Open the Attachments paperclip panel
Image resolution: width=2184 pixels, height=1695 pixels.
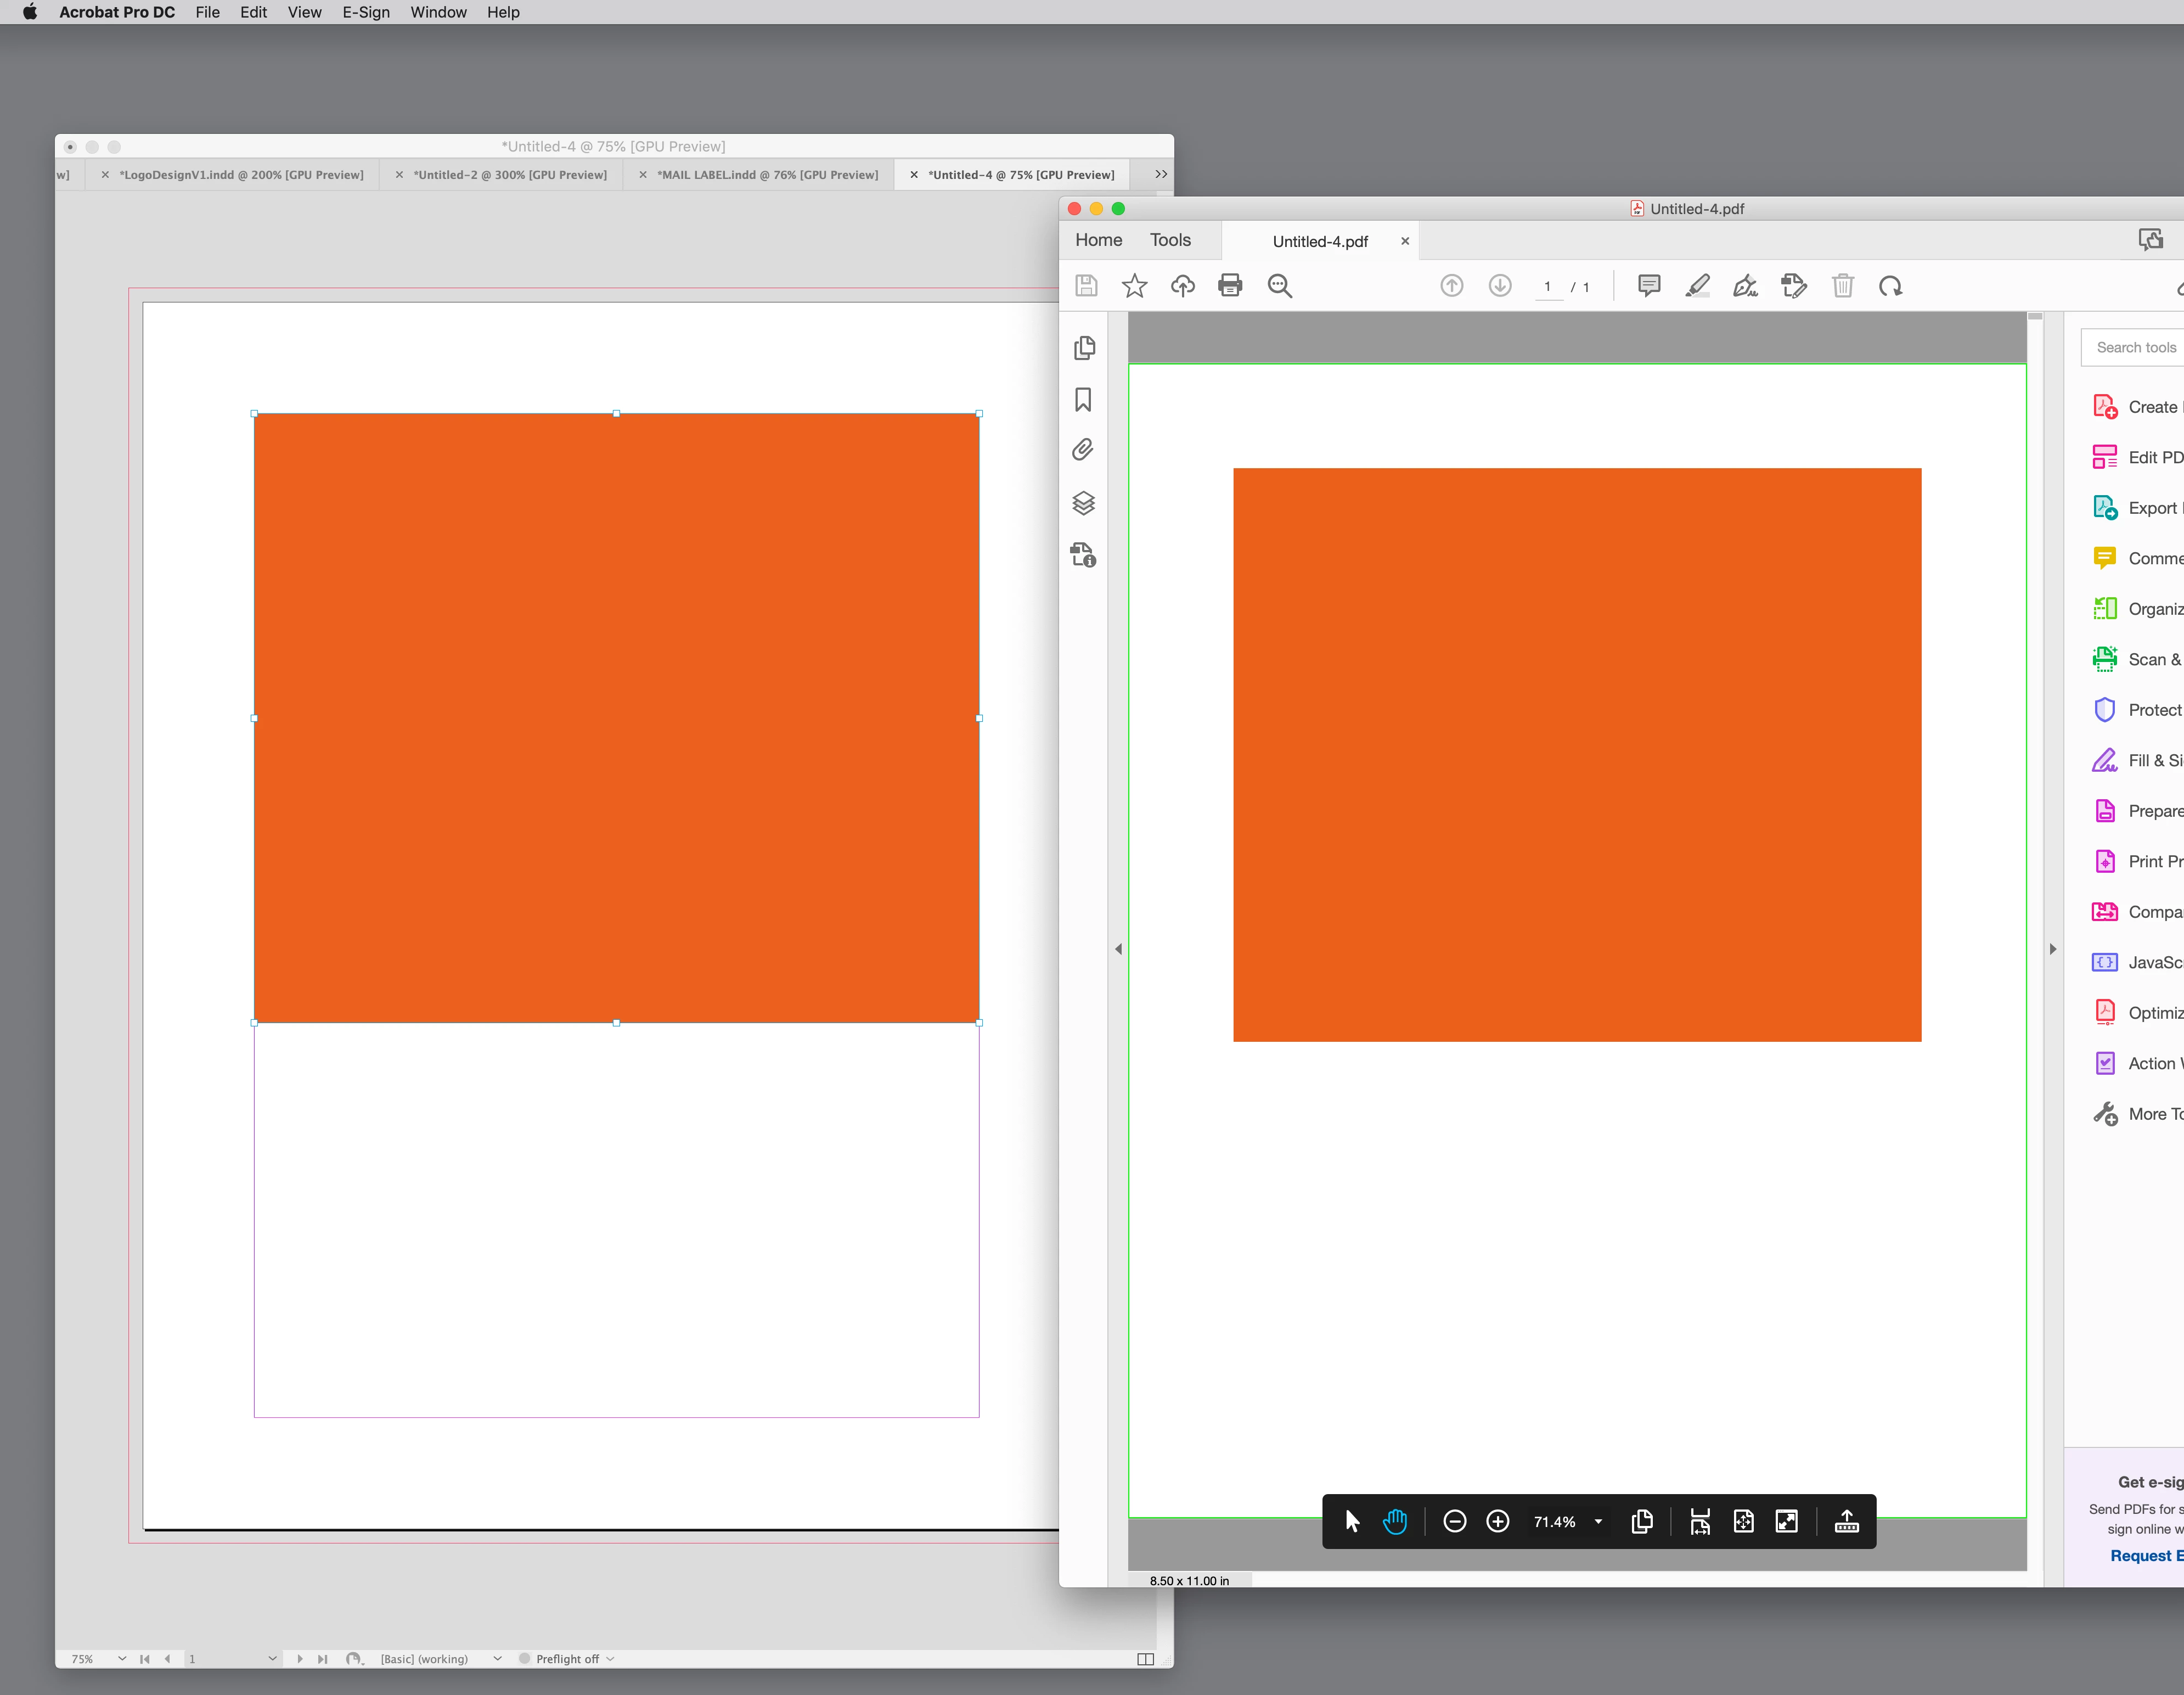[1083, 450]
